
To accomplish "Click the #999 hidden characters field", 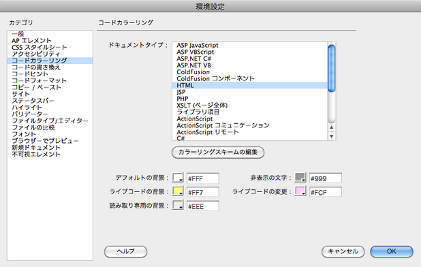I will pos(326,178).
